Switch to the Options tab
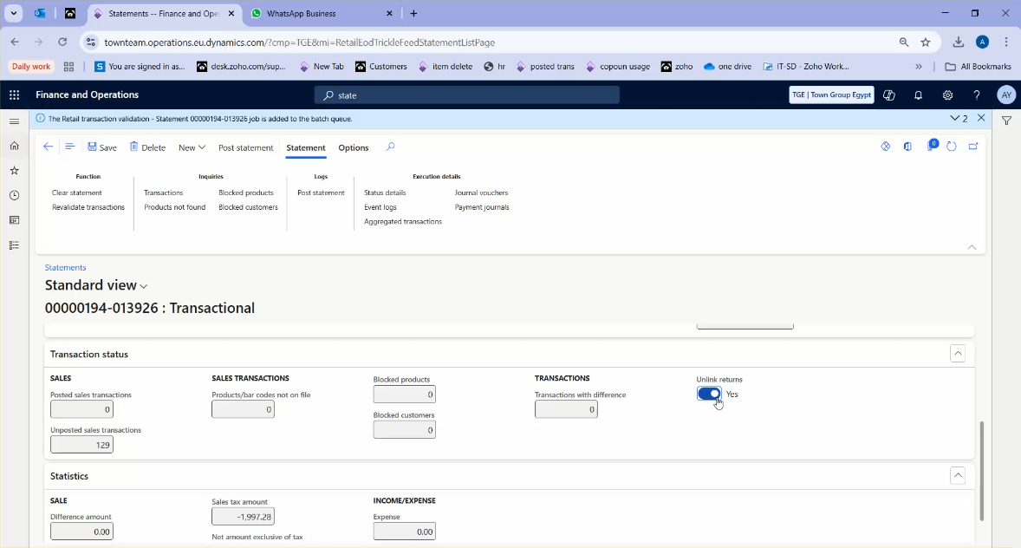Screen dimensions: 1021x548 353,147
